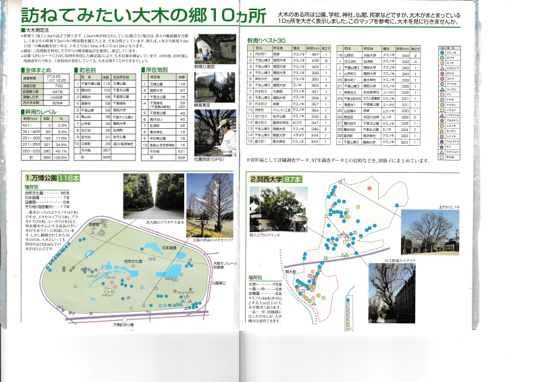Click the purple star キリ legend symbol
Viewport: 540px width, 382px height.
coord(442,146)
